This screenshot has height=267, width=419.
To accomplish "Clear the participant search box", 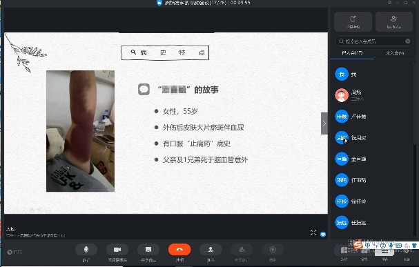I will 407,41.
